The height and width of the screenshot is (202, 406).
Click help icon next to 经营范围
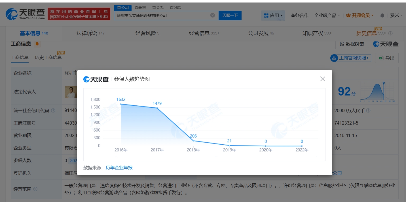tap(35, 189)
